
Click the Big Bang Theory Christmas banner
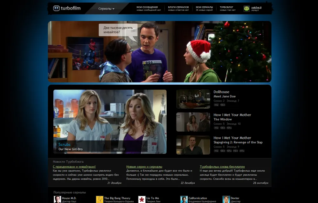(160, 52)
